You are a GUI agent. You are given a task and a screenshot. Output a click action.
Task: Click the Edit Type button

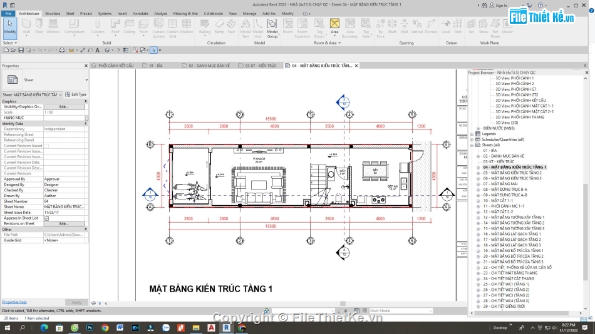76,94
